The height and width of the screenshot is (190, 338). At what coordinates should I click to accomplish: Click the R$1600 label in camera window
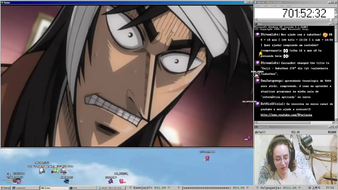(332, 132)
